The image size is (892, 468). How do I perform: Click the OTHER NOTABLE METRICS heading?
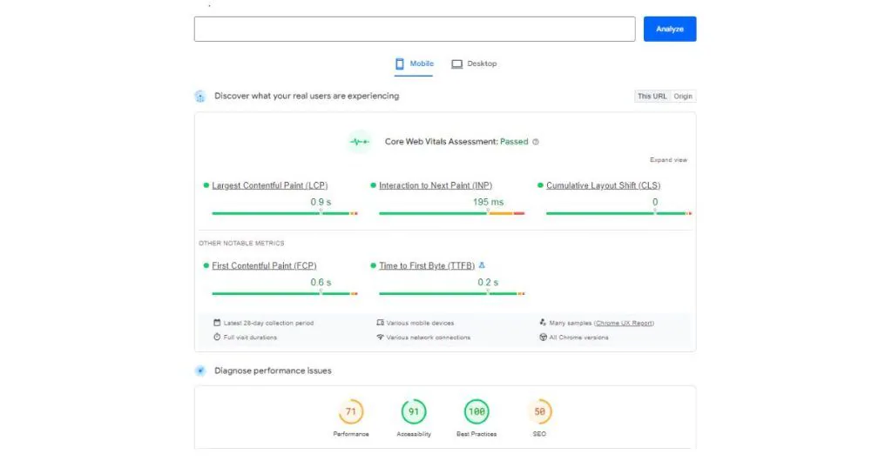241,243
